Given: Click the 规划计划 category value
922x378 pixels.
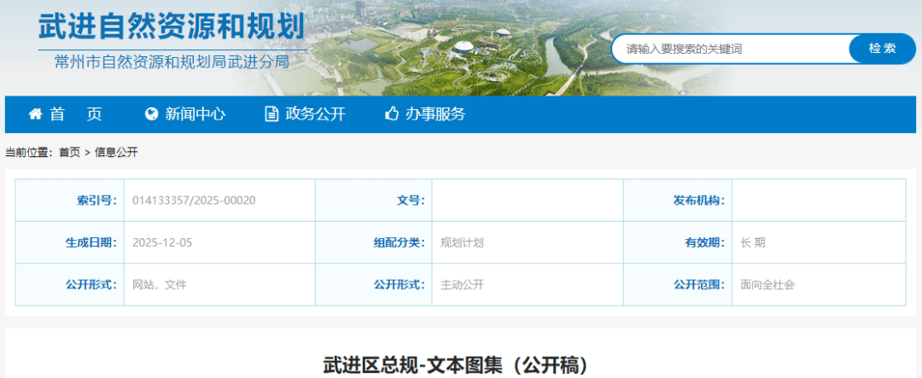Looking at the screenshot, I should coord(462,242).
